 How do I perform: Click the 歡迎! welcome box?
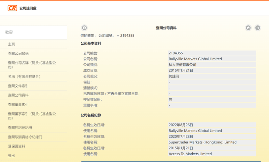click(33, 33)
